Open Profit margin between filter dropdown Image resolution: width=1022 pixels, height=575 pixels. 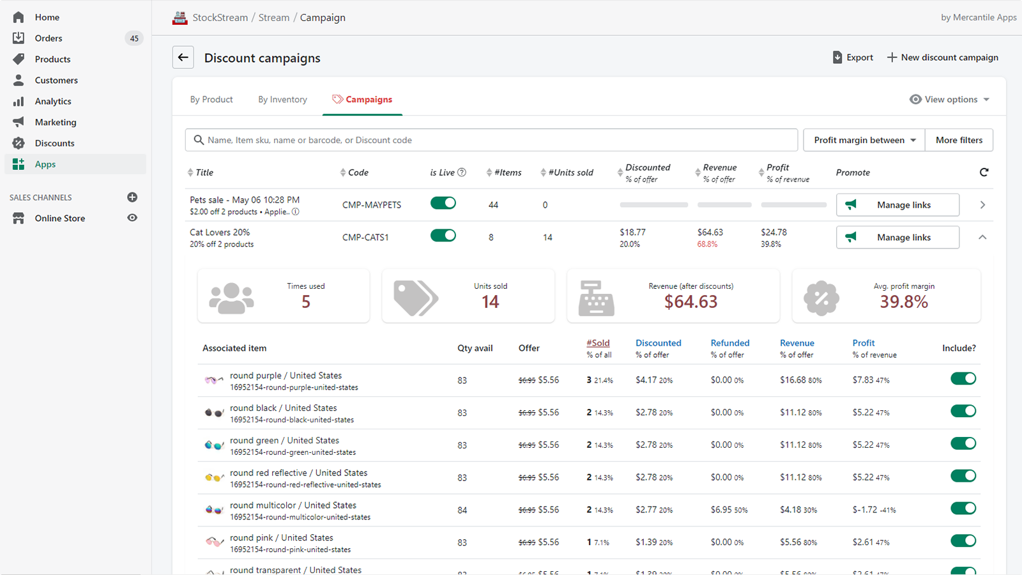click(x=864, y=140)
